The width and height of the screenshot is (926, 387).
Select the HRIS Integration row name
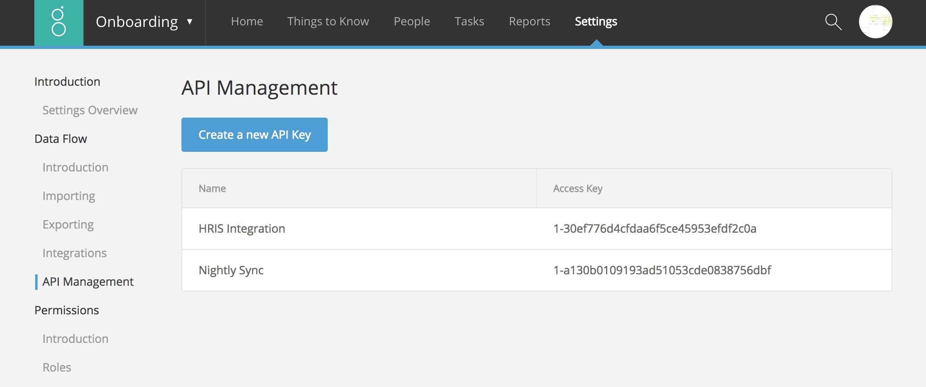(x=242, y=229)
